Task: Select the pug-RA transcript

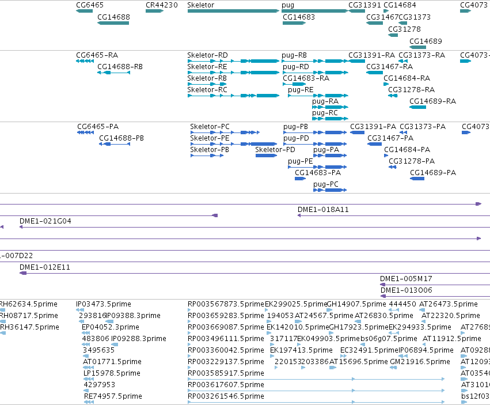Action: click(330, 107)
